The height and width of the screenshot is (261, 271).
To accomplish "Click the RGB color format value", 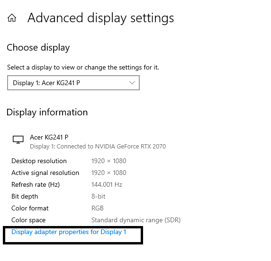I will (x=98, y=208).
